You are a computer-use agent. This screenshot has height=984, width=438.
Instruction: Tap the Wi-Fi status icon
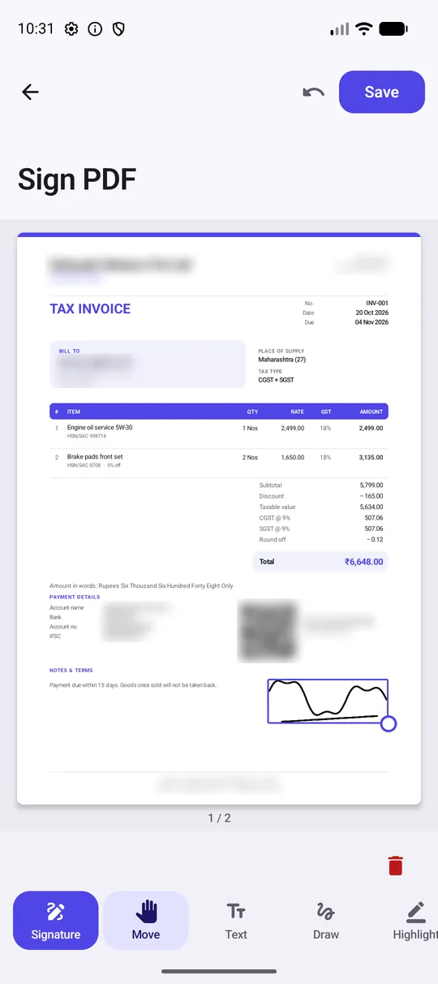(363, 28)
